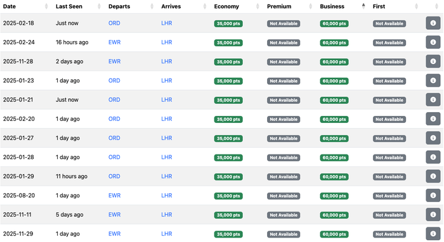Show info for the 2025-08-20 flight
Viewport: 444px width, 242px height.
[433, 195]
